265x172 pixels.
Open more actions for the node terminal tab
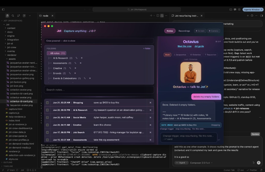166,16
